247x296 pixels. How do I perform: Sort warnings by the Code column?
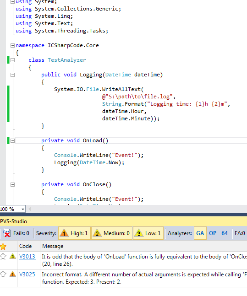[26, 246]
